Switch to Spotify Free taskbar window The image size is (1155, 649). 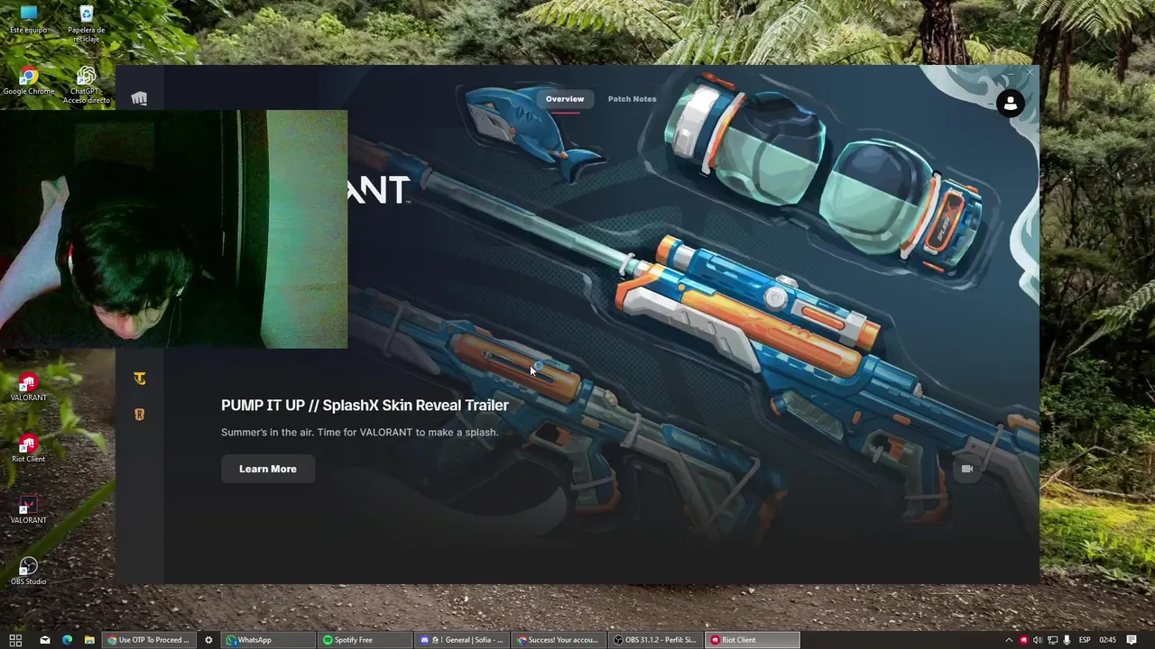366,640
